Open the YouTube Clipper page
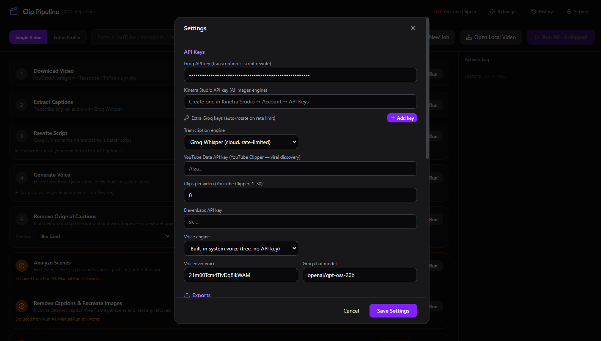Viewport: 607px width, 341px height. pyautogui.click(x=456, y=12)
